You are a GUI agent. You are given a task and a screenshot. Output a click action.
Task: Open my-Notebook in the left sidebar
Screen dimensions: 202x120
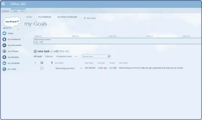pyautogui.click(x=14, y=39)
